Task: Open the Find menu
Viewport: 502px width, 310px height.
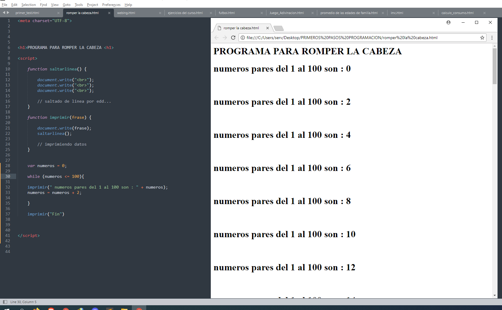Action: point(43,5)
